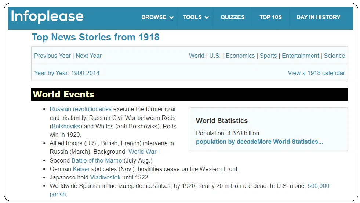Jump to the Economics section link
Screen dimensions: 360x203
pos(240,56)
